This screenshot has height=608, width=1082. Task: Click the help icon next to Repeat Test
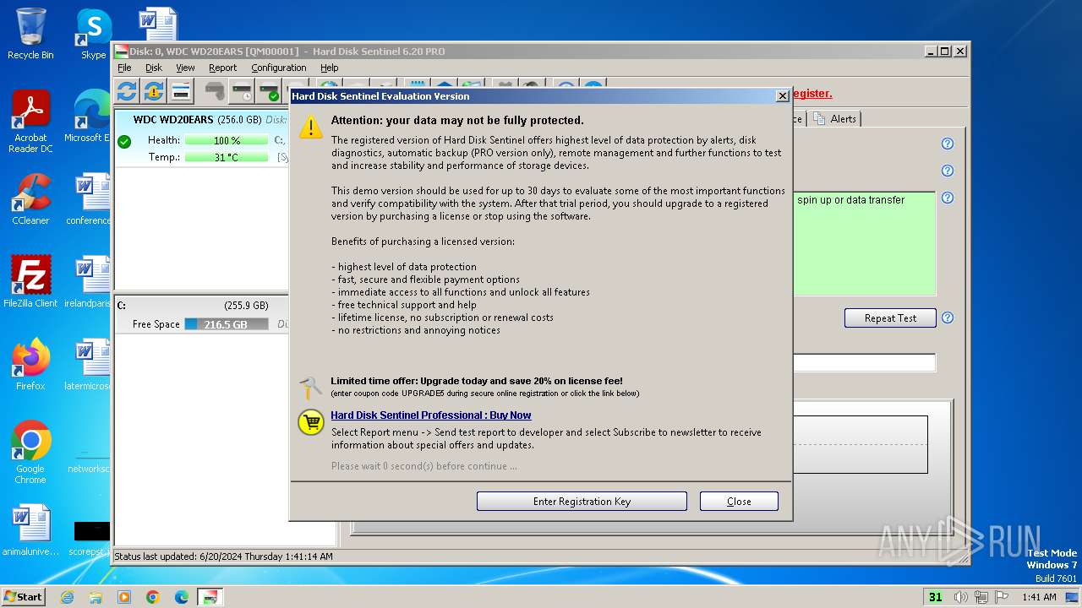coord(948,318)
